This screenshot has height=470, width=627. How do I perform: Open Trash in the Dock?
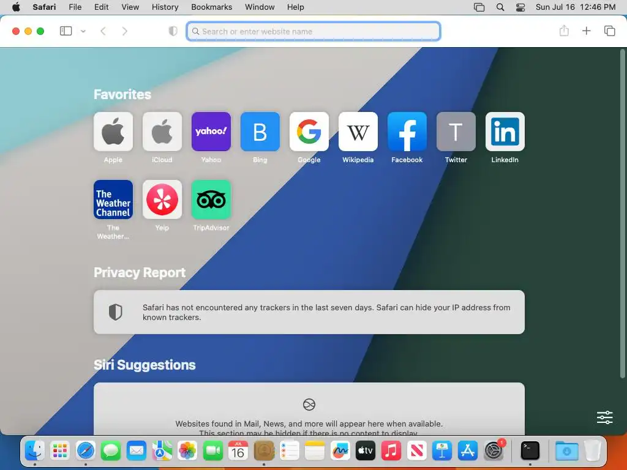[x=592, y=451]
